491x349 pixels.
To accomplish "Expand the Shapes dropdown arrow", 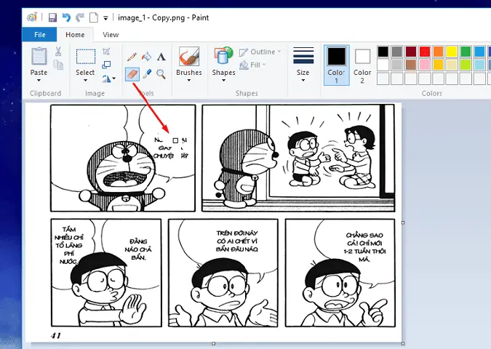I will click(x=223, y=81).
